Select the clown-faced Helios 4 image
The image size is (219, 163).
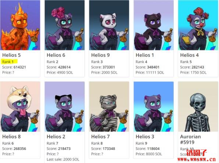[x=198, y=25]
